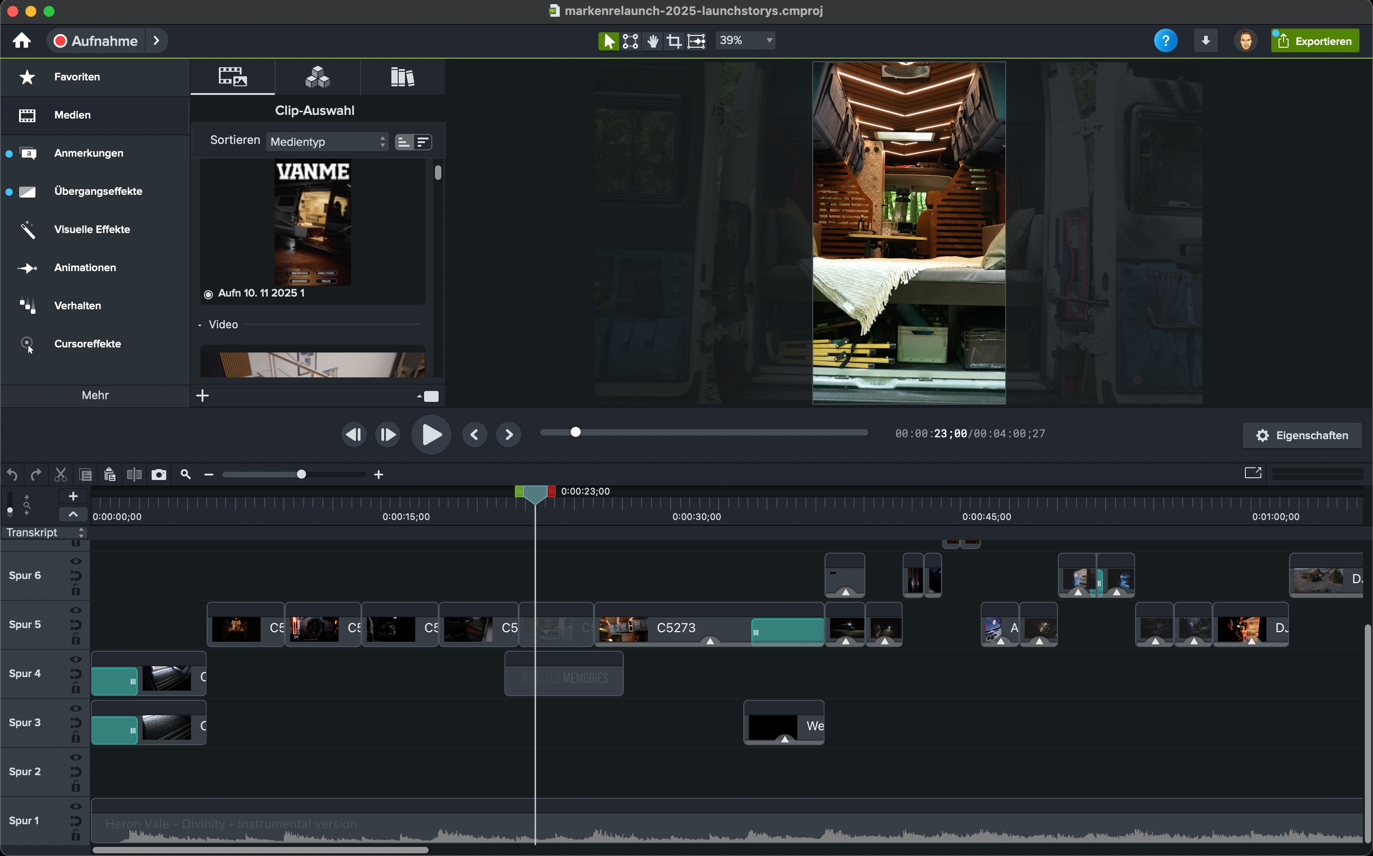This screenshot has height=856, width=1373.
Task: Lock the Spur 3 track
Action: click(x=75, y=737)
